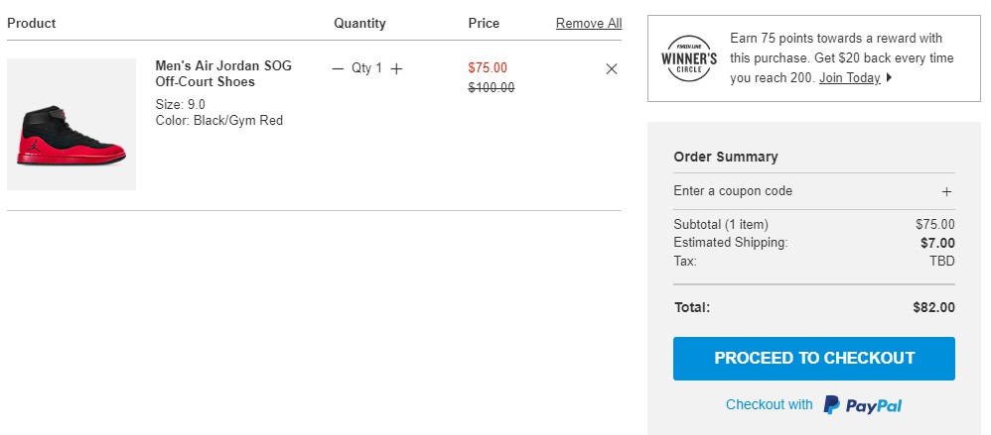The image size is (991, 435).
Task: Remove the Air Jordan item using X
Action: click(612, 68)
